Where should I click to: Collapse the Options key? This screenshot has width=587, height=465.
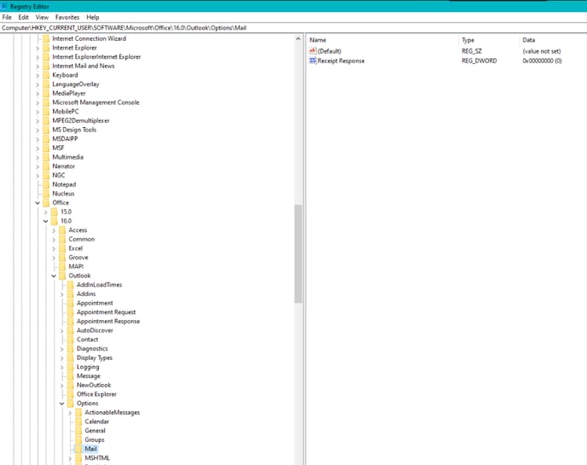(x=61, y=404)
